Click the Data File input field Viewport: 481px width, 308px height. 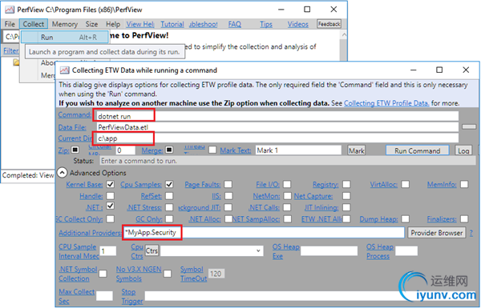[x=277, y=127]
